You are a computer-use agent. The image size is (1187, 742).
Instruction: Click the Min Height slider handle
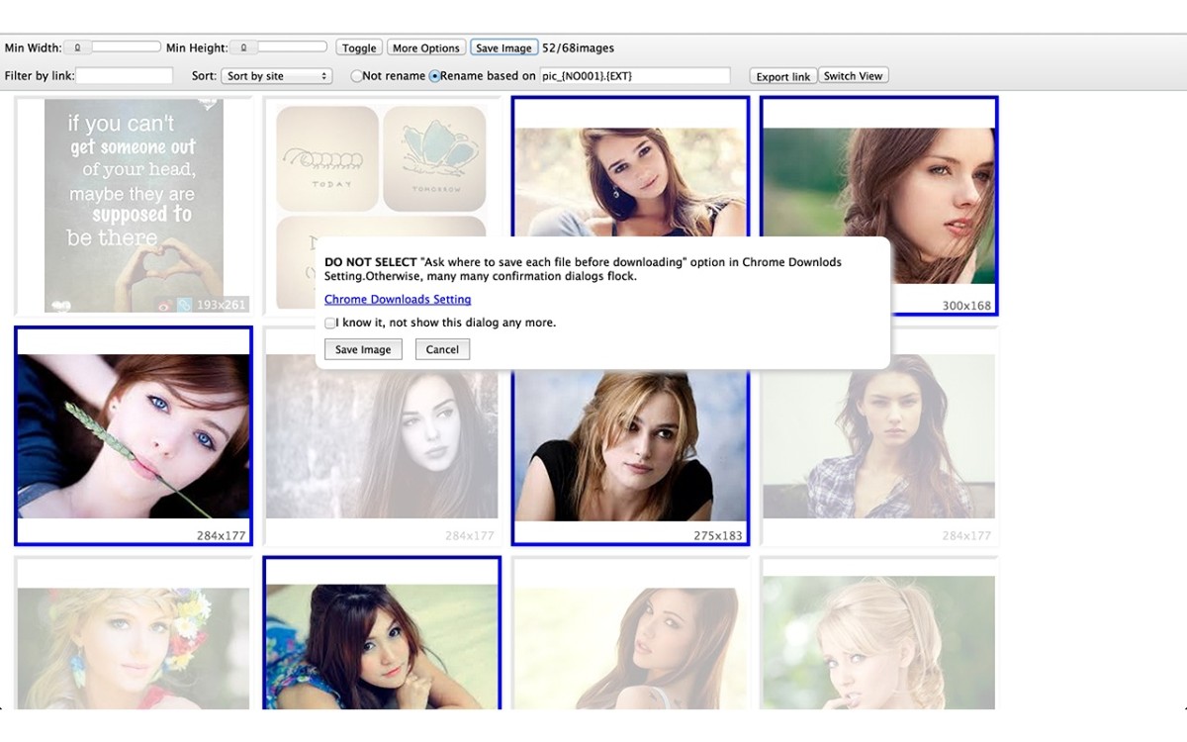tap(243, 46)
